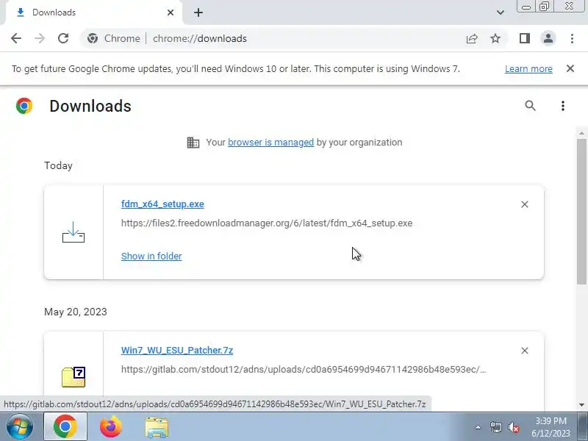Open a new tab with the plus button
This screenshot has height=441, width=588.
point(198,12)
